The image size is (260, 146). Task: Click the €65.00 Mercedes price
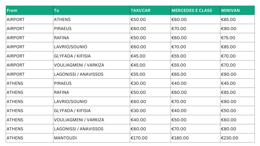coord(179,74)
